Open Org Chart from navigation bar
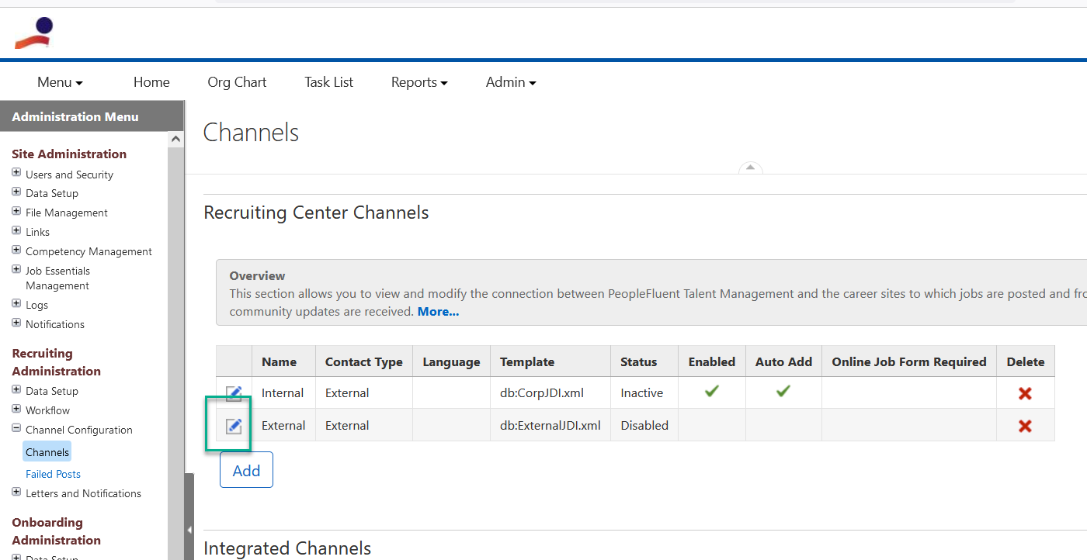The width and height of the screenshot is (1087, 560). 237,82
